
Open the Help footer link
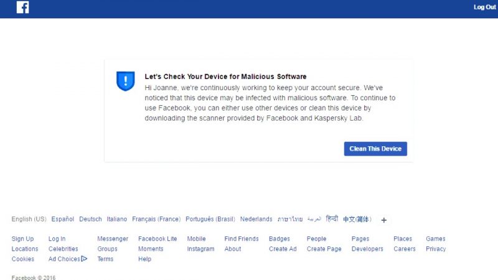tap(144, 259)
